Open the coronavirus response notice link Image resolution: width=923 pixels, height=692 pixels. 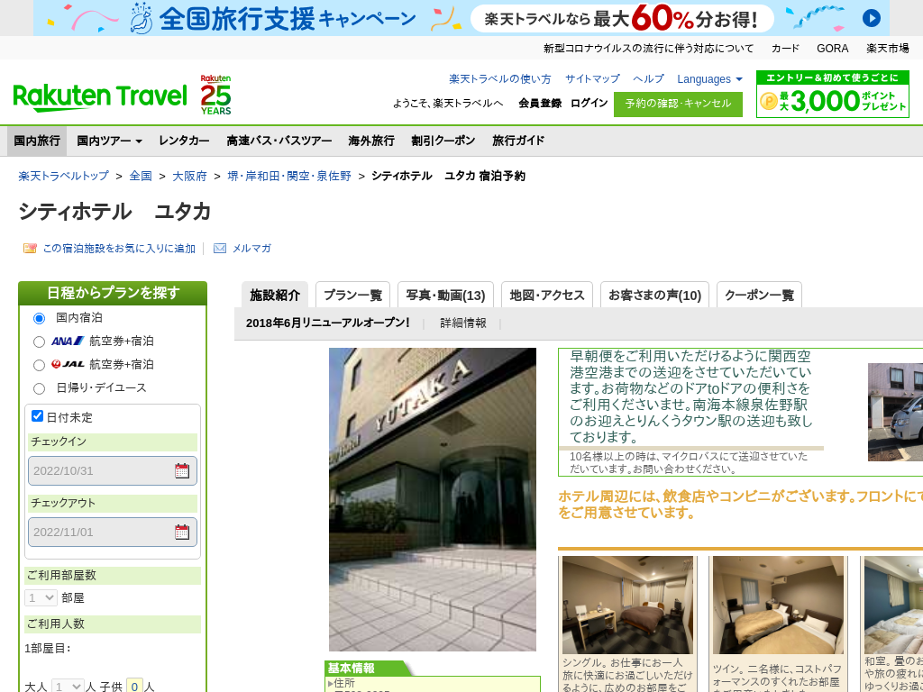click(x=648, y=49)
